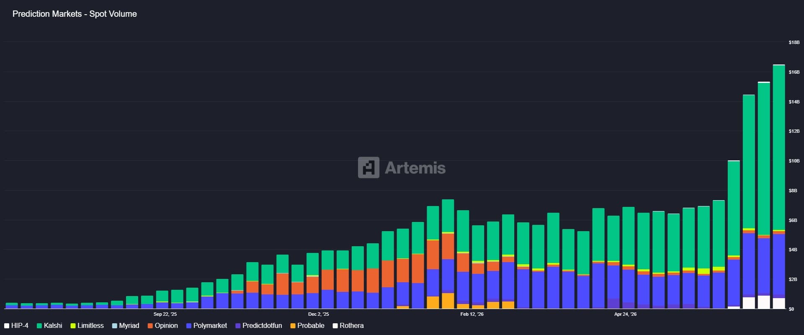This screenshot has height=335, width=804.
Task: Click the tallest orange Probable bar segment
Action: pyautogui.click(x=448, y=301)
